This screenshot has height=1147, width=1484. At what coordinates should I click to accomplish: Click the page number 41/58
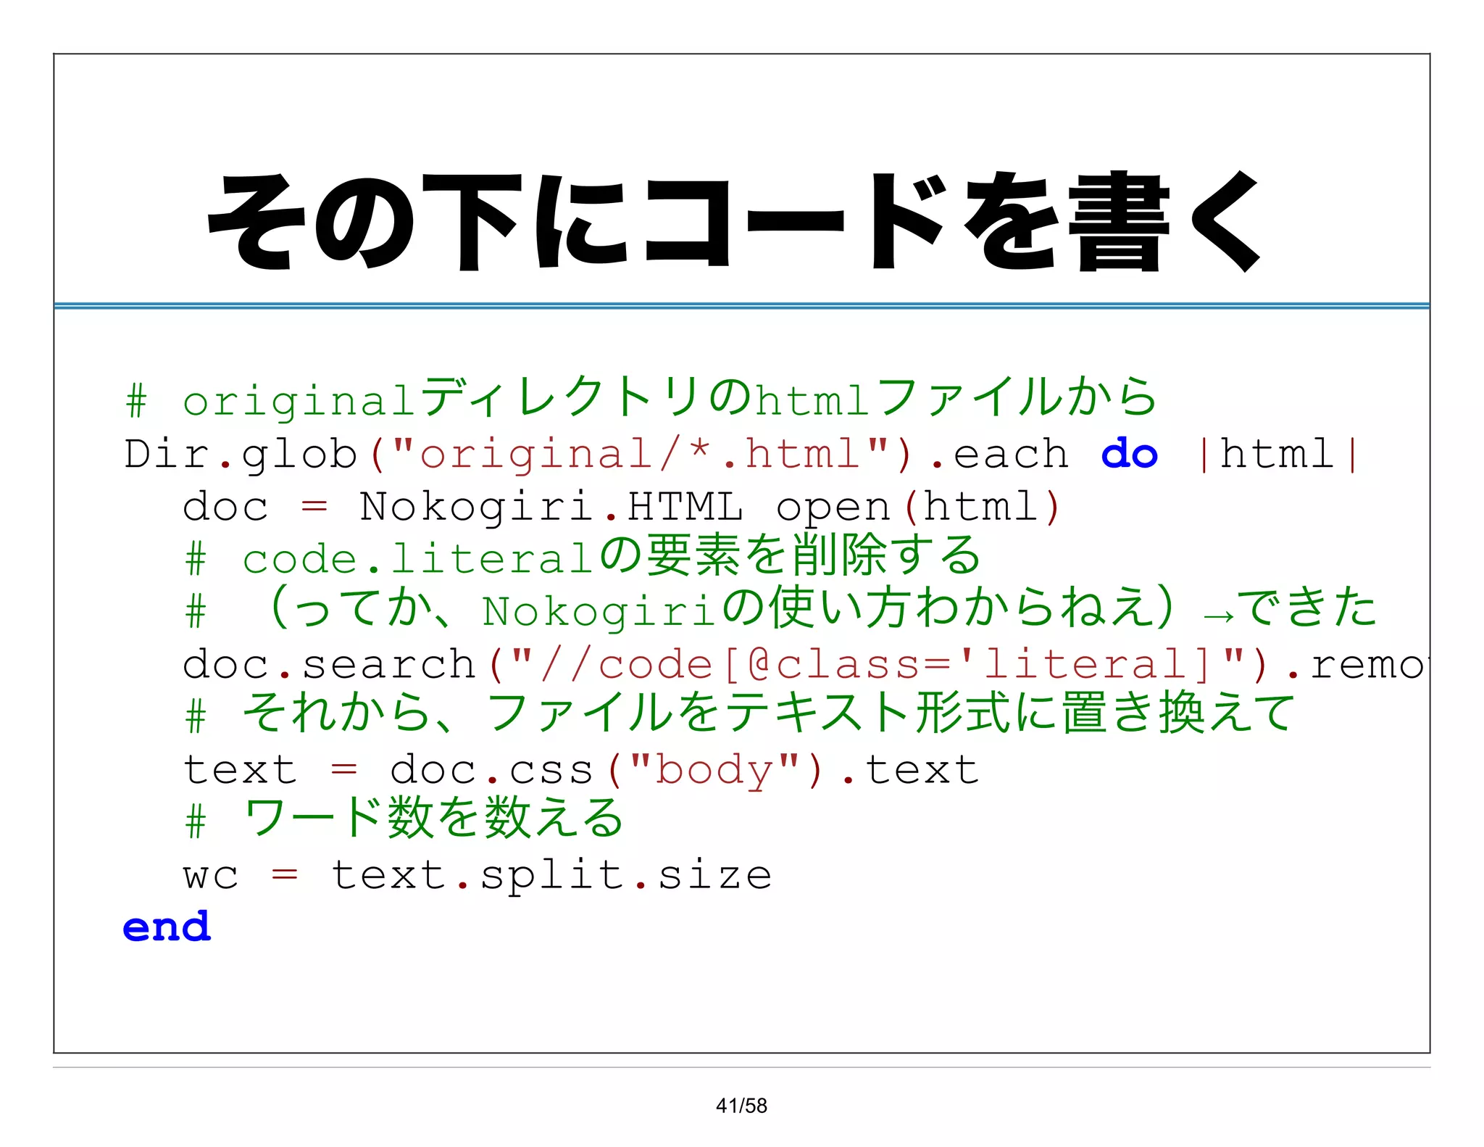(741, 1106)
